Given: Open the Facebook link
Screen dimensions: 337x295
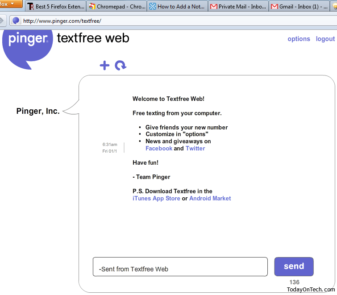Looking at the screenshot, I should (159, 149).
